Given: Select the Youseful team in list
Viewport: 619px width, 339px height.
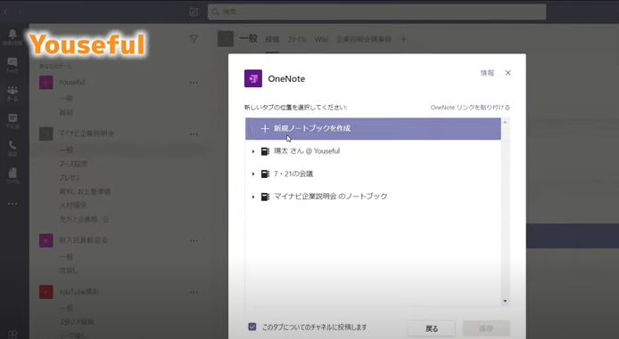Looking at the screenshot, I should [72, 82].
